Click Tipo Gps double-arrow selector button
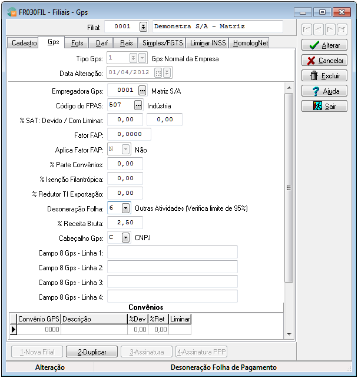Screen dimensions: 358x378 [133, 58]
